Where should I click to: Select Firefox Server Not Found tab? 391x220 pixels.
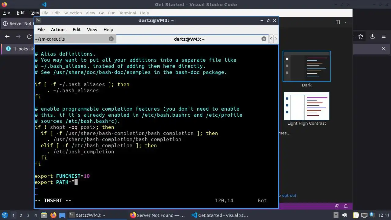point(17,24)
